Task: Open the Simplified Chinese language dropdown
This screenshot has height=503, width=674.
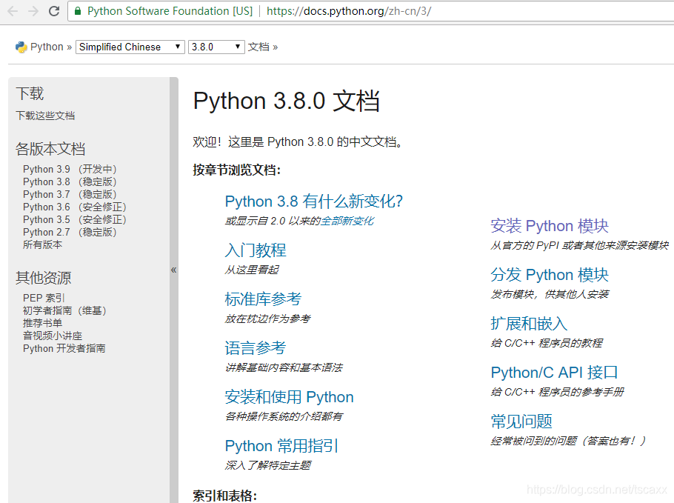Action: tap(130, 47)
